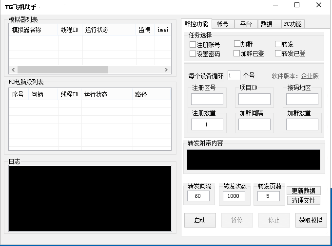Viewport: 332px width, 246px height.
Task: Tick the 加群已登 checkbox
Action: (237, 53)
